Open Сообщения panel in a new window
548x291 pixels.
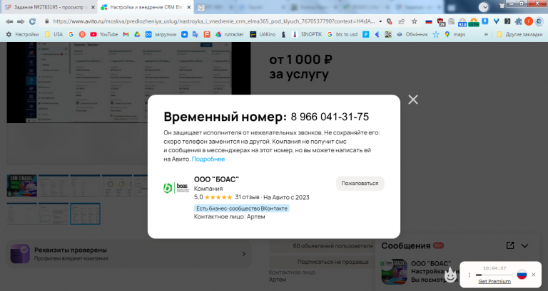[x=510, y=245]
